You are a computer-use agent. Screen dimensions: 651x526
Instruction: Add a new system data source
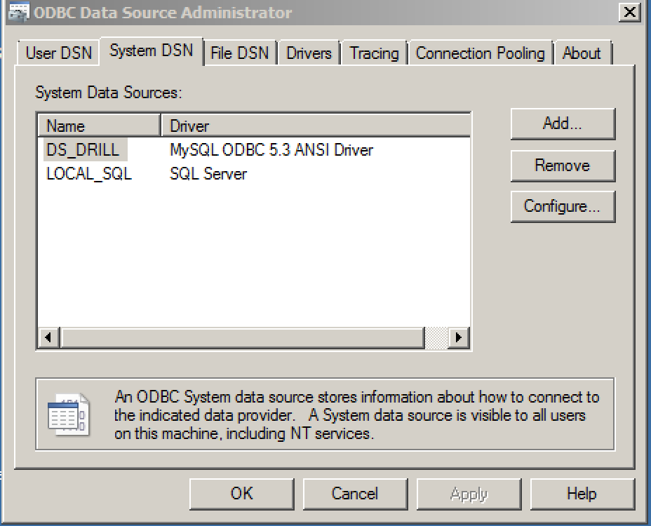pyautogui.click(x=563, y=123)
